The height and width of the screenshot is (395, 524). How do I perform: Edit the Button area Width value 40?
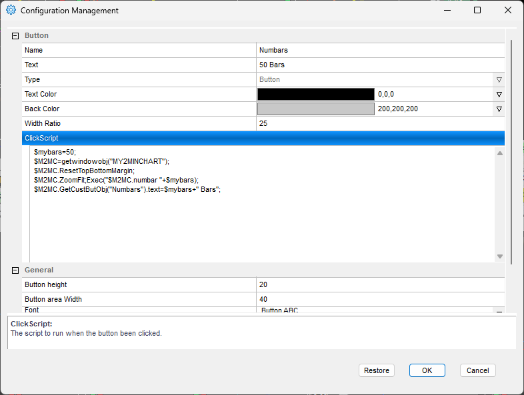380,299
